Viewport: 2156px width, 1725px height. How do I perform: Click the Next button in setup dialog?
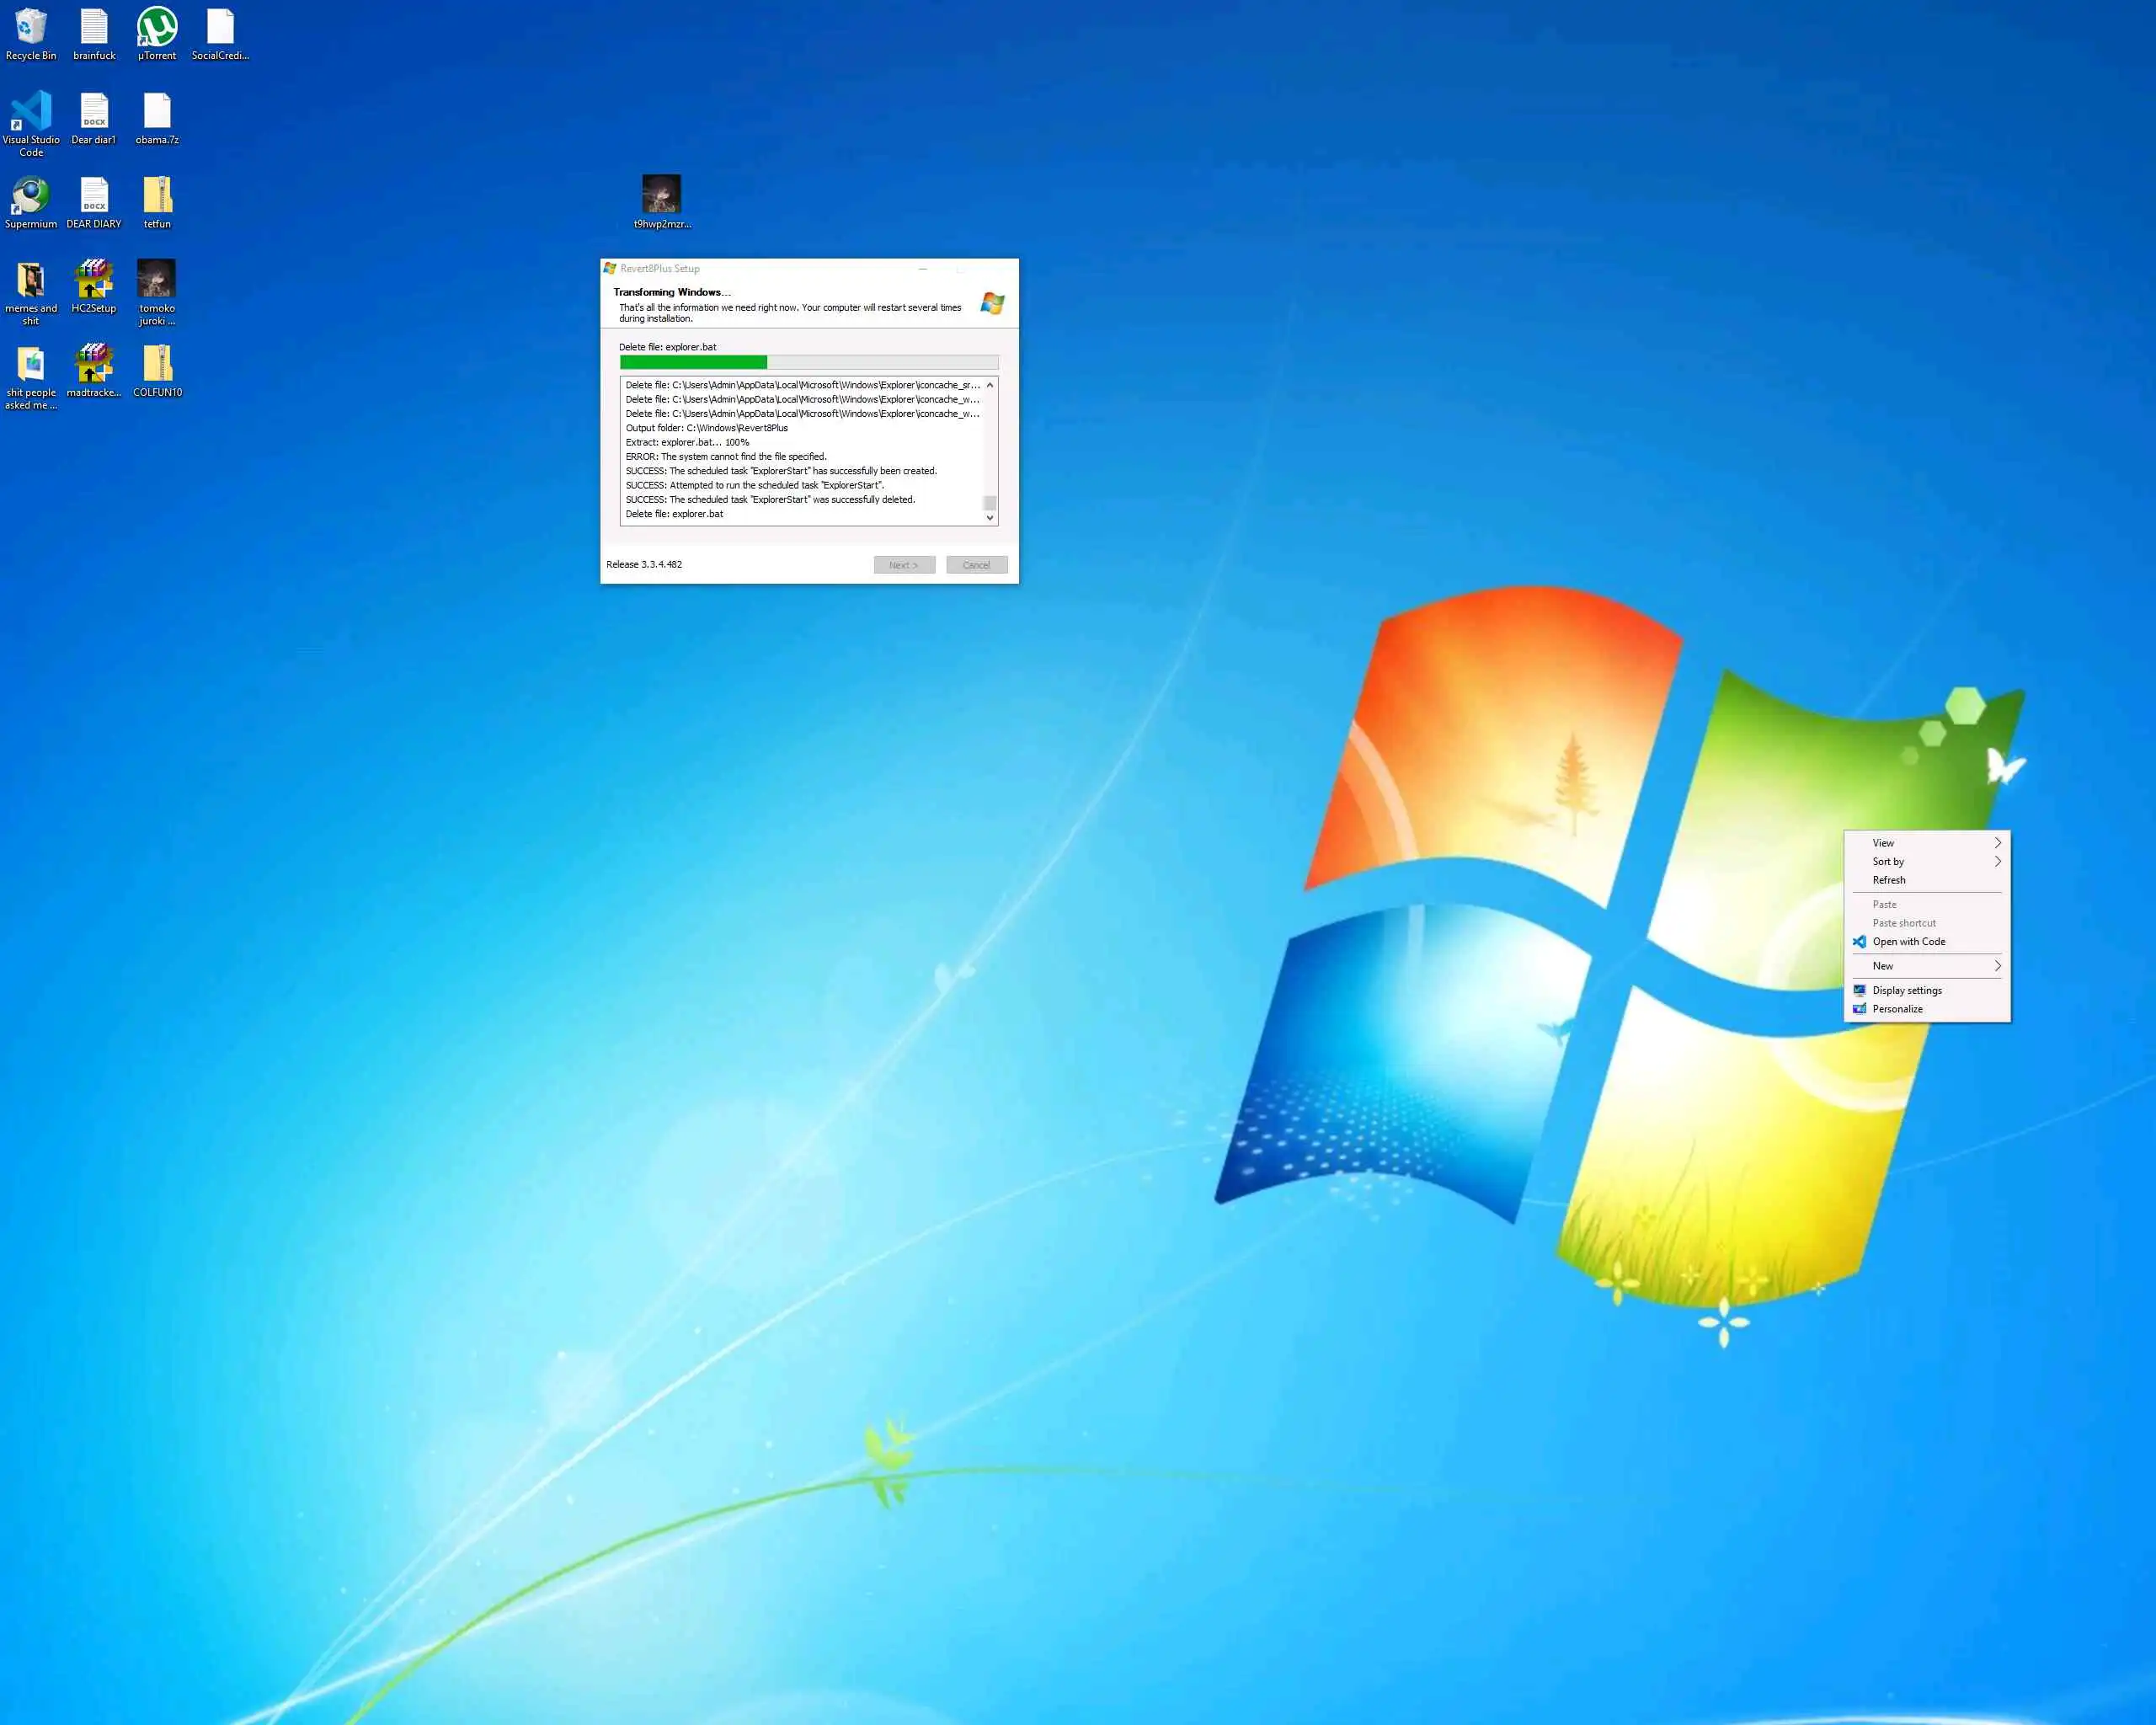(x=904, y=565)
